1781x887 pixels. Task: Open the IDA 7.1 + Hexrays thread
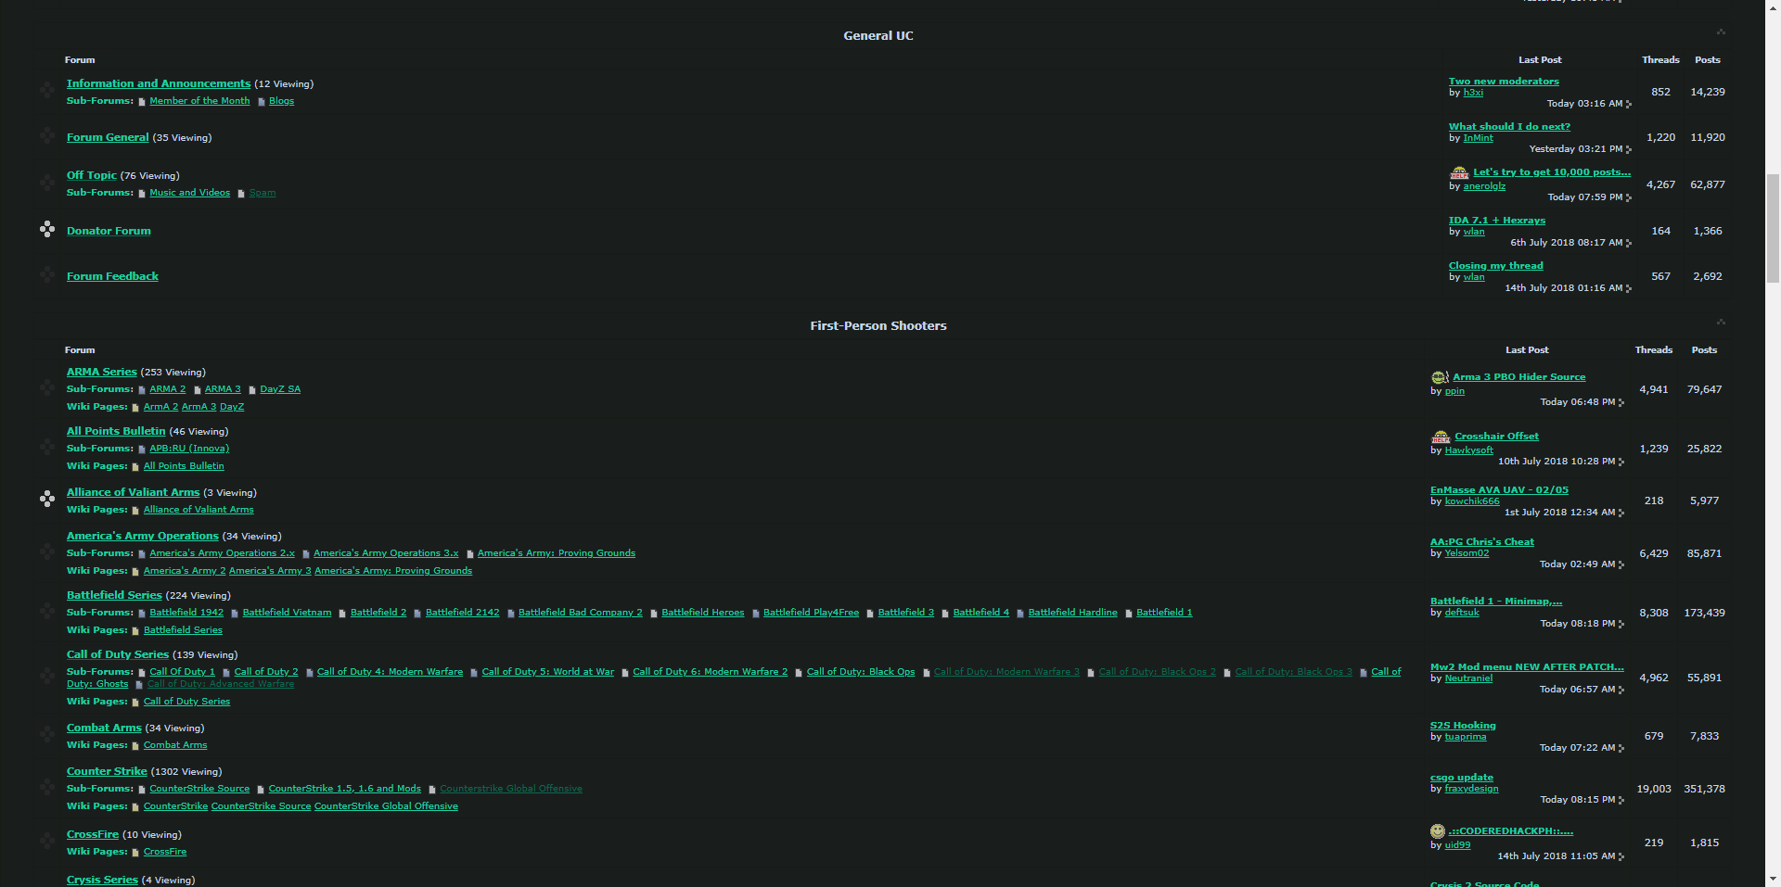[x=1497, y=221]
